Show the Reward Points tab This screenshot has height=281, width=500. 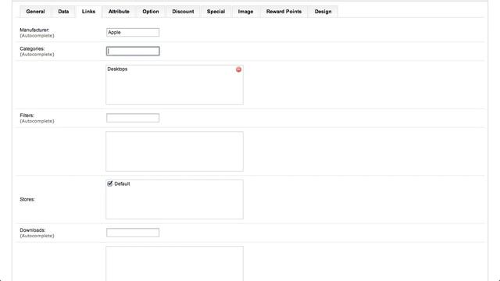click(284, 12)
